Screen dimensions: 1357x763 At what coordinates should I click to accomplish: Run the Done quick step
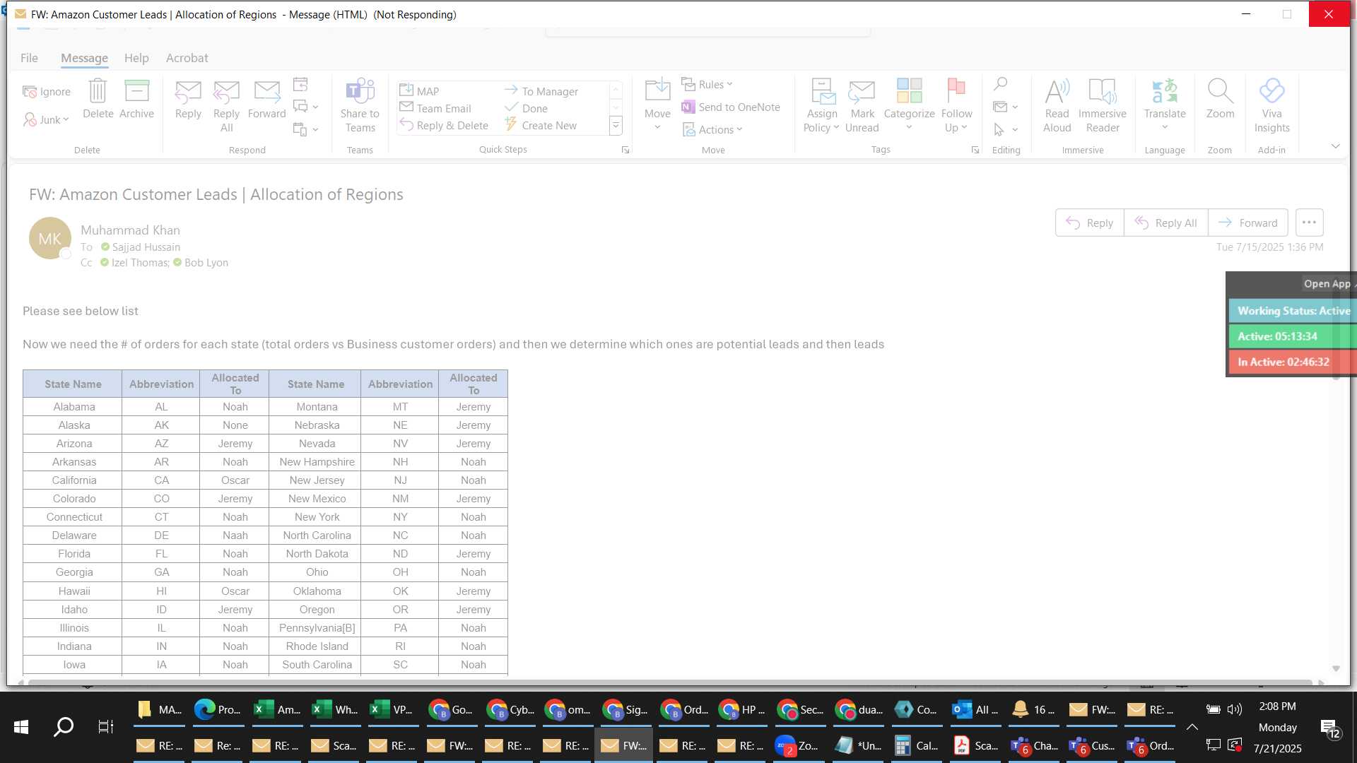tap(526, 107)
